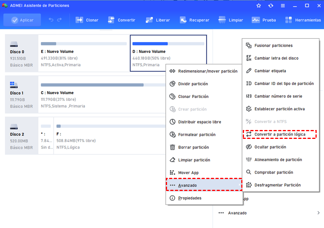The image size is (324, 228).
Task: Choose Ocultar partición
Action: click(281, 147)
